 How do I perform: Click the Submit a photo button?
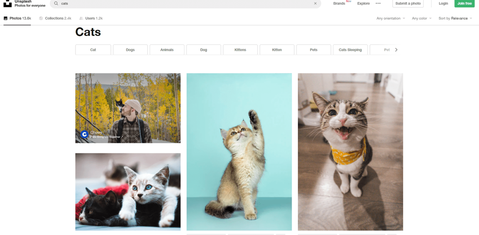(x=408, y=3)
